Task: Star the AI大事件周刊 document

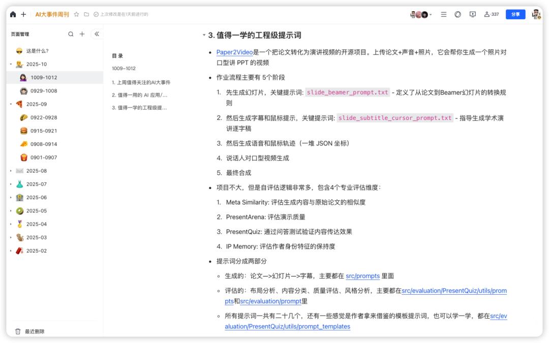Action: (x=76, y=14)
